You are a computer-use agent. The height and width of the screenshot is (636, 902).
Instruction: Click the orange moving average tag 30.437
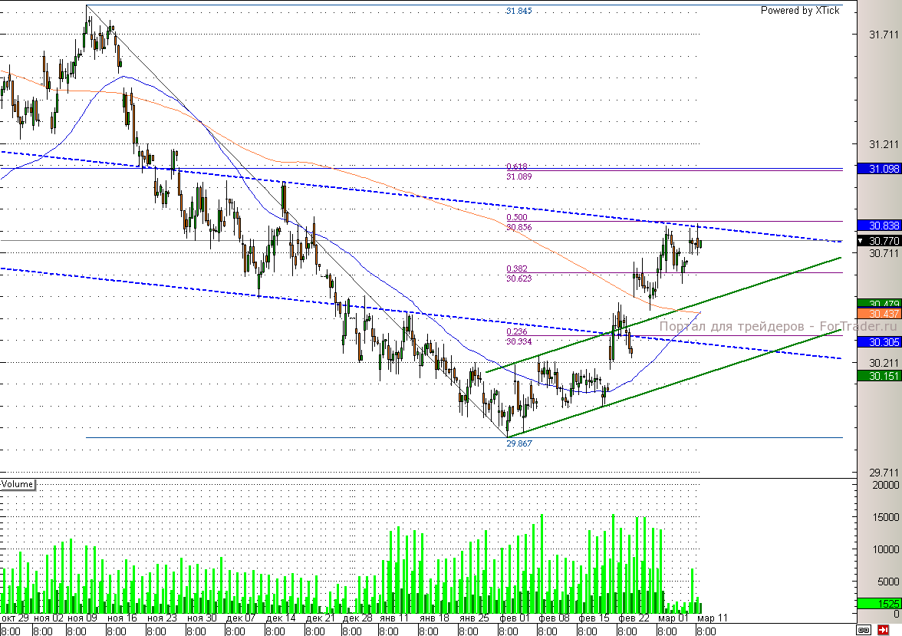point(879,314)
